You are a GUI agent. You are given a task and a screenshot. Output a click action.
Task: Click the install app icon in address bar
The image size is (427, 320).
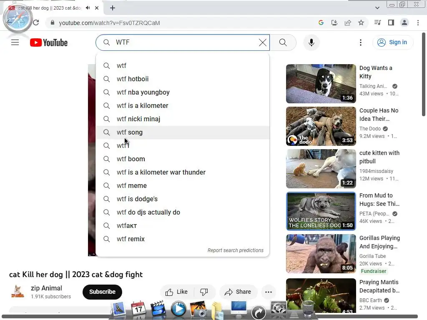(x=334, y=23)
